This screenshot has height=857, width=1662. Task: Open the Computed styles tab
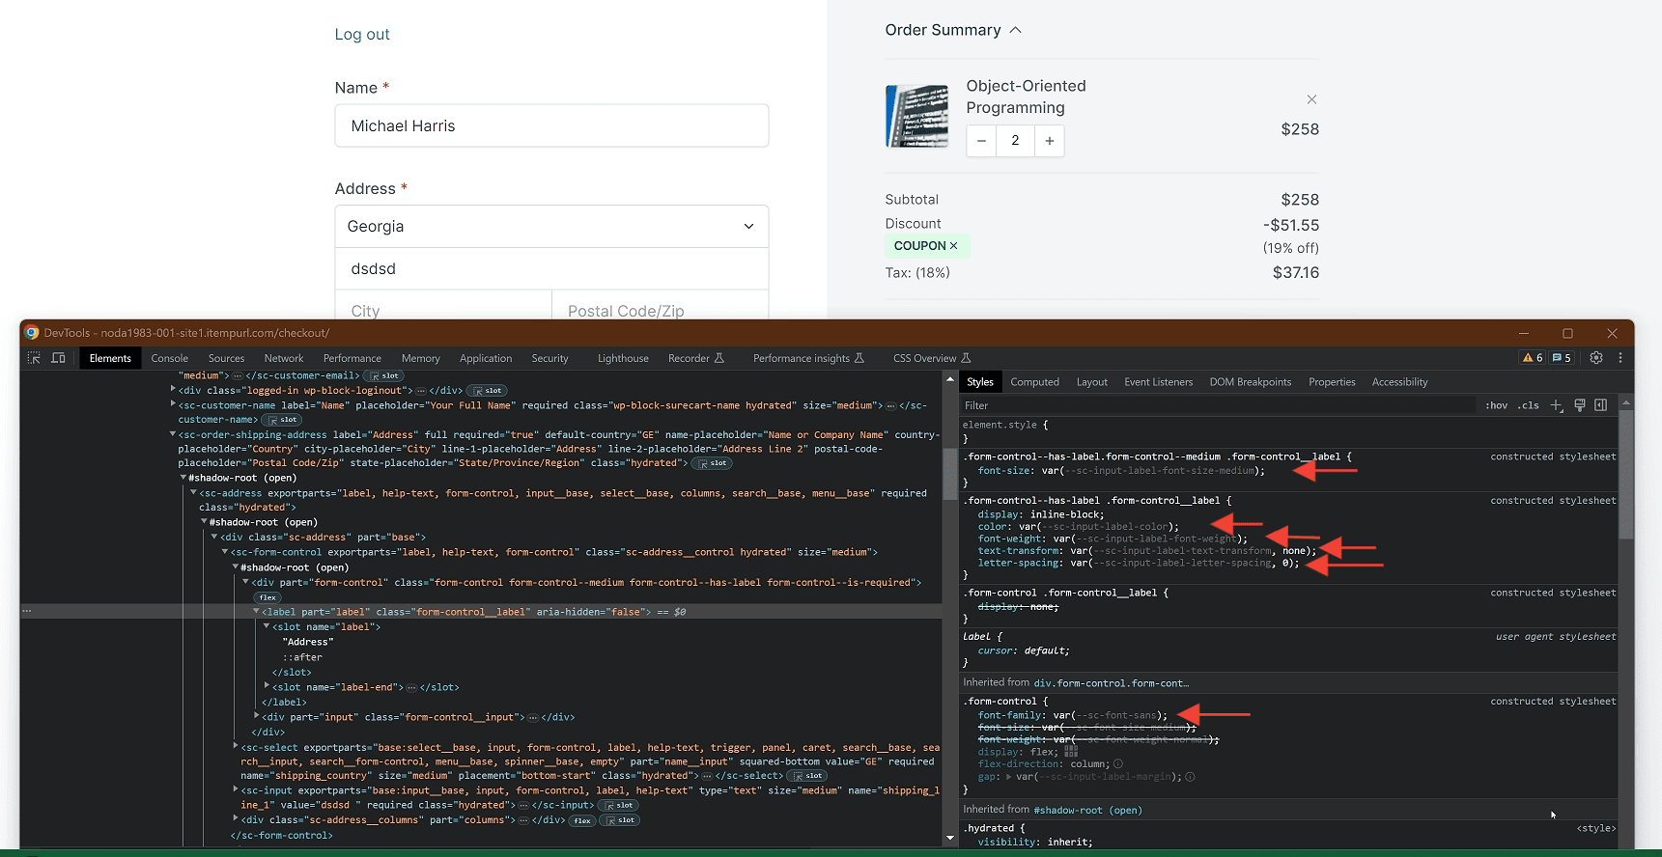point(1034,382)
